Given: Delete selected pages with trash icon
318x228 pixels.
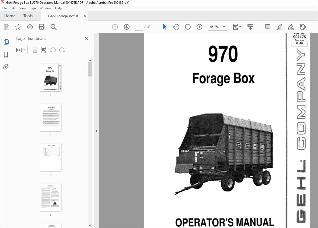Looking at the screenshot, I should (x=35, y=50).
